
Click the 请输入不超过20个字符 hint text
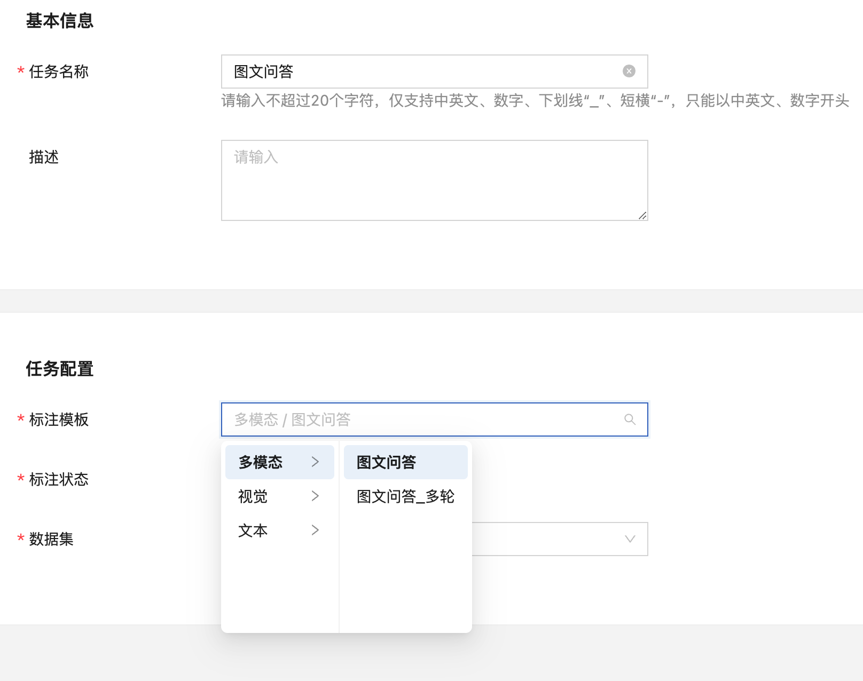pyautogui.click(x=535, y=100)
